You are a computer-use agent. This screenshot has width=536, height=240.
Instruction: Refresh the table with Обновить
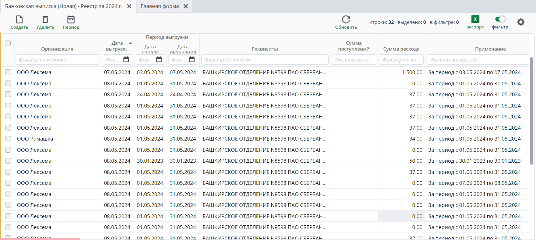click(346, 20)
